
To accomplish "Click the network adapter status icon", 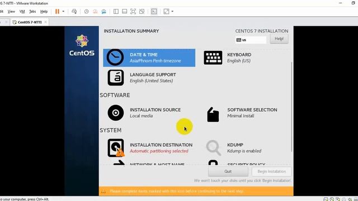I will tap(338, 199).
